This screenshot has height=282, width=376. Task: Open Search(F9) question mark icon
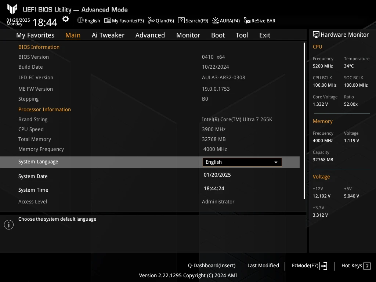point(181,21)
